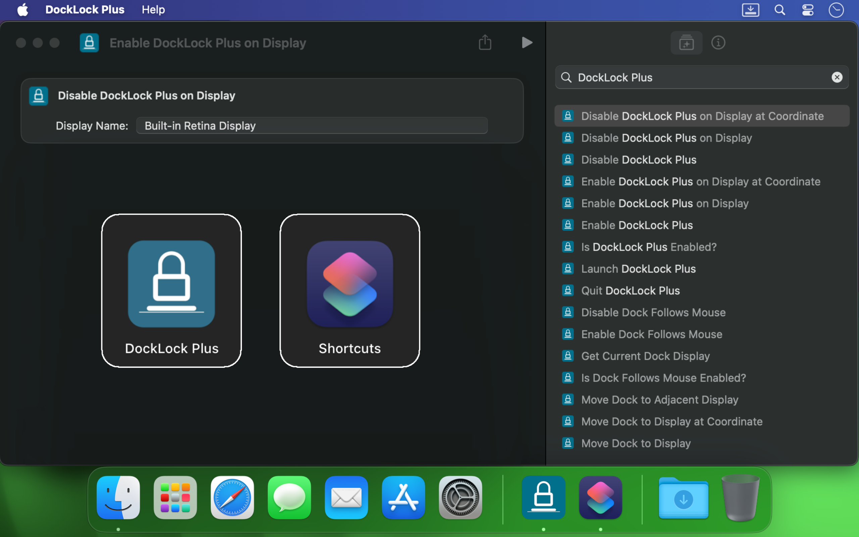Choose Disable DockLock Plus on Display action
The image size is (859, 537).
tap(702, 138)
